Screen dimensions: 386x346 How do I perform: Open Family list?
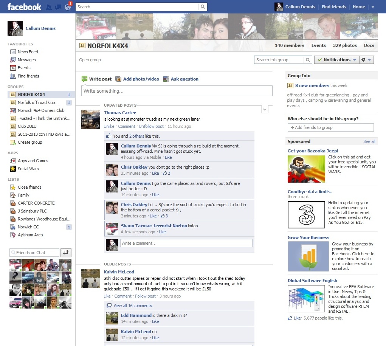coord(23,195)
